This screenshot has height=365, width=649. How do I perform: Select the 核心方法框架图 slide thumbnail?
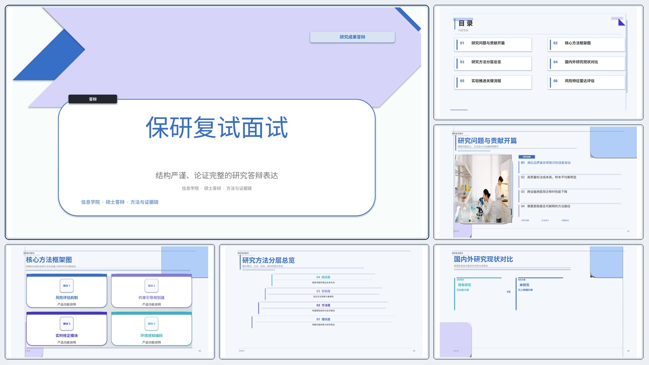pyautogui.click(x=110, y=302)
